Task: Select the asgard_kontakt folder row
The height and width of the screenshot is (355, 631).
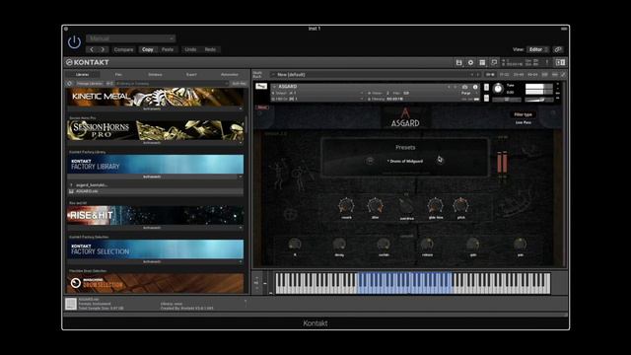Action: point(155,185)
